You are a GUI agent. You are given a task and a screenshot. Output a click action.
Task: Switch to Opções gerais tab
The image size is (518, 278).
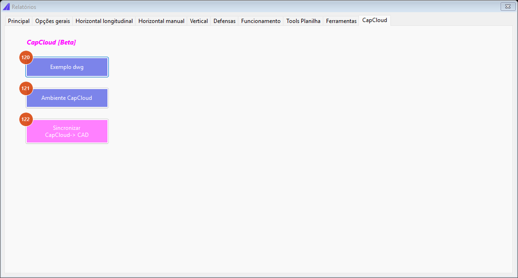(x=53, y=21)
